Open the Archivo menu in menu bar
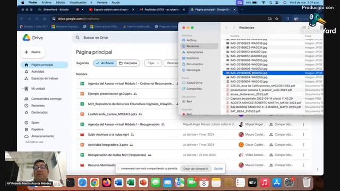The width and height of the screenshot is (340, 191). tap(46, 3)
